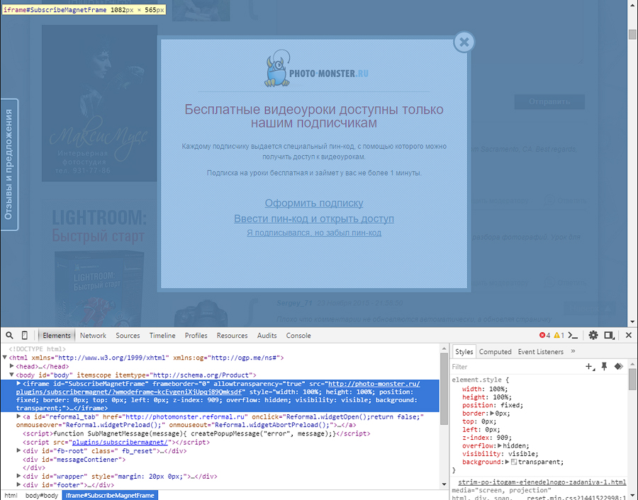Open the Event Listeners tab
The height and width of the screenshot is (500, 638).
click(540, 351)
